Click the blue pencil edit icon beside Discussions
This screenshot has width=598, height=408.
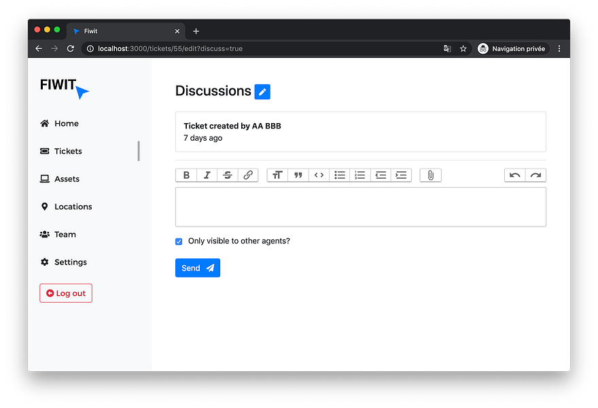[x=262, y=92]
